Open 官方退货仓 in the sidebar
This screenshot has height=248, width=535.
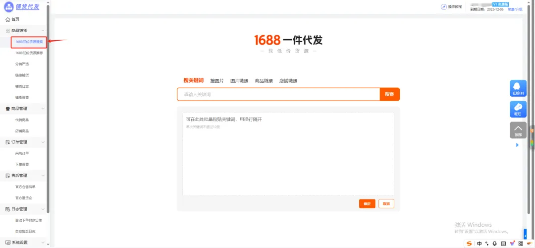(x=24, y=198)
